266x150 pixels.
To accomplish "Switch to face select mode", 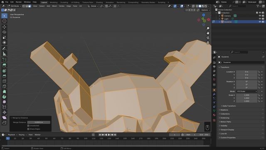I will pos(30,6).
